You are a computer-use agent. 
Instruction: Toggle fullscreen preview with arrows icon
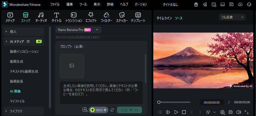point(247,112)
